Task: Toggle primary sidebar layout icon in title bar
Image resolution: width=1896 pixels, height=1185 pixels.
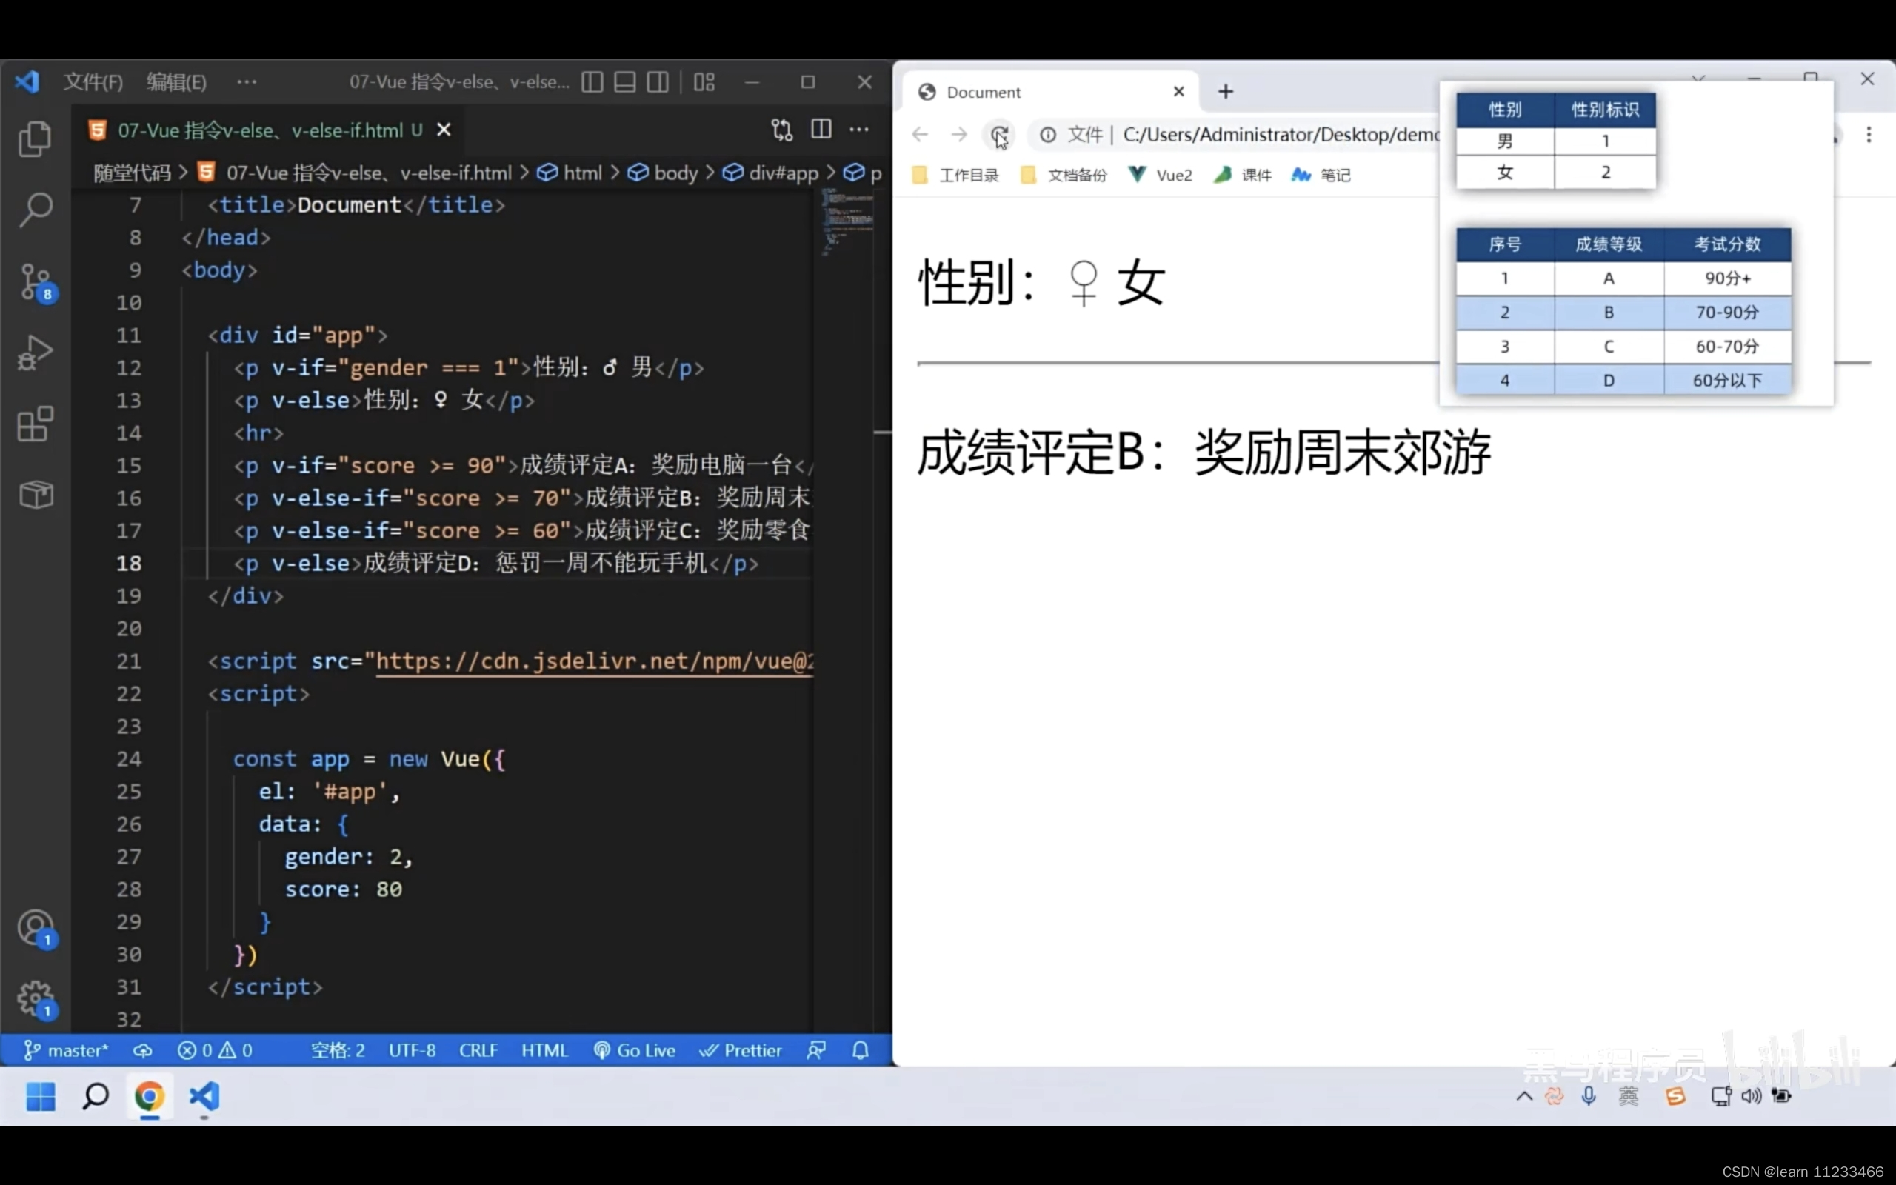Action: 592,81
